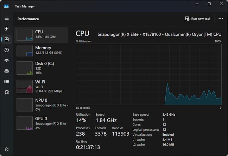The image size is (228, 156).
Task: Click the Run new task button
Action: pyautogui.click(x=198, y=19)
